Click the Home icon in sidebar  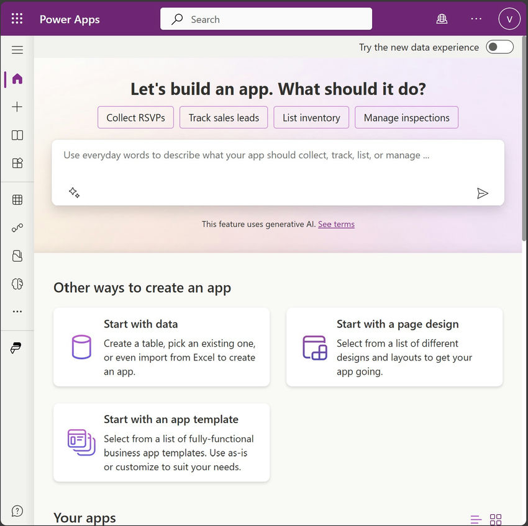tap(17, 79)
